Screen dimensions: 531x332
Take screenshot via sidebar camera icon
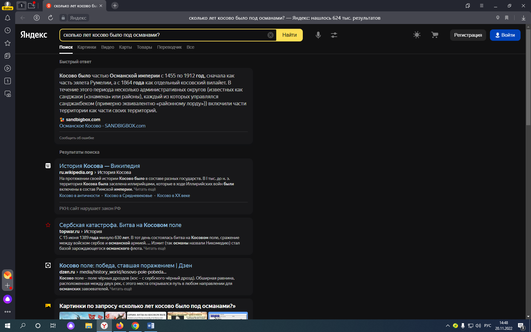8,94
